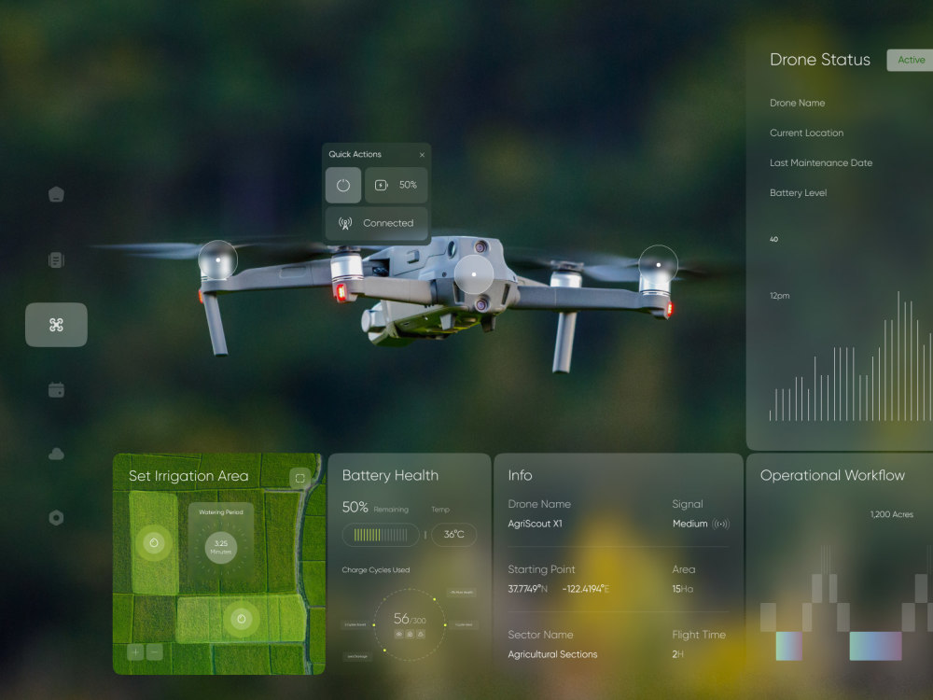This screenshot has height=700, width=933.
Task: Click the 36°C temperature pill
Action: (x=454, y=535)
